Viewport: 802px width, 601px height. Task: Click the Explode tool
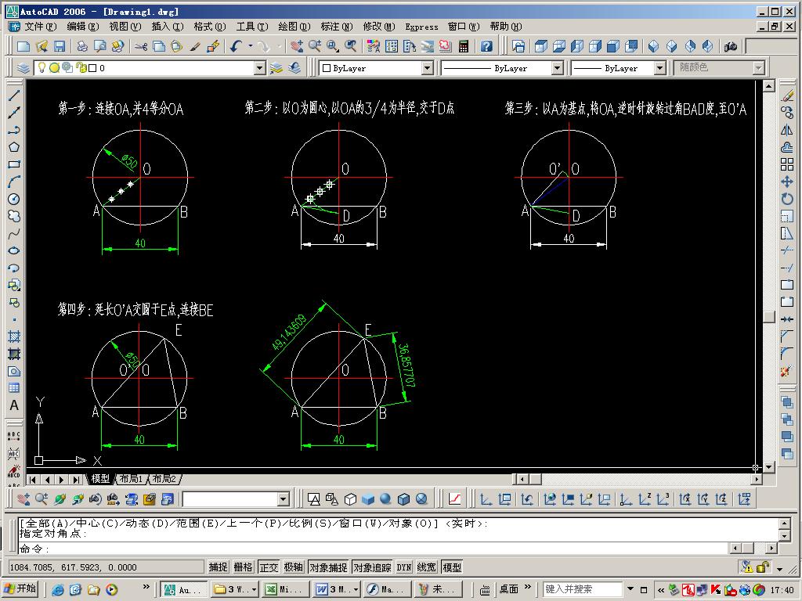787,372
